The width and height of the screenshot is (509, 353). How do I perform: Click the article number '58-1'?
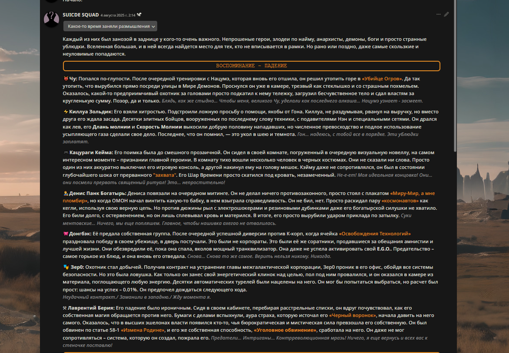pyautogui.click(x=114, y=330)
